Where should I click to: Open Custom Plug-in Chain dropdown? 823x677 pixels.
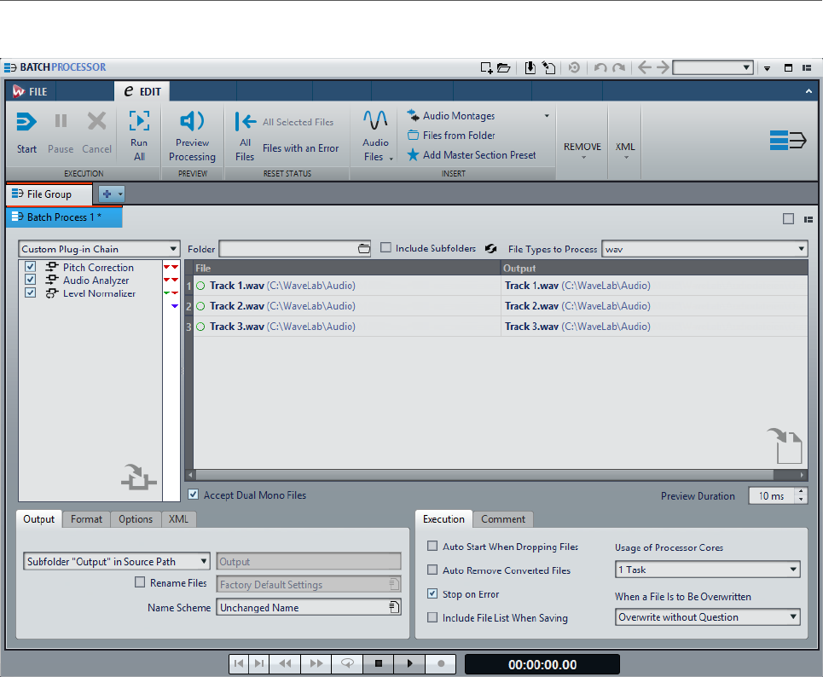99,249
